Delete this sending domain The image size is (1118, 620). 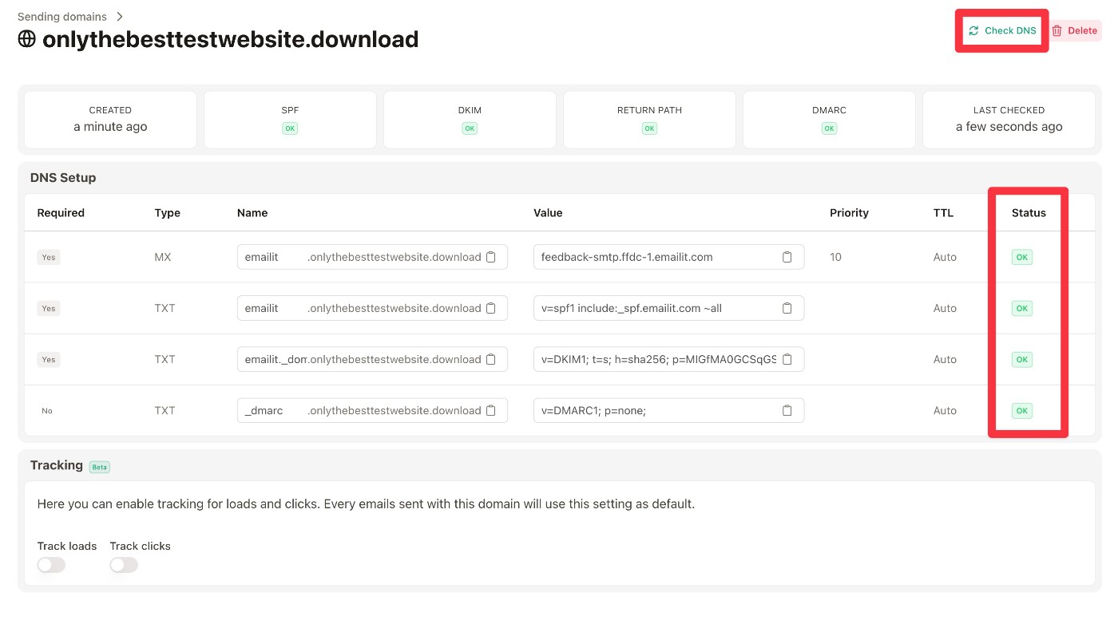(1075, 31)
